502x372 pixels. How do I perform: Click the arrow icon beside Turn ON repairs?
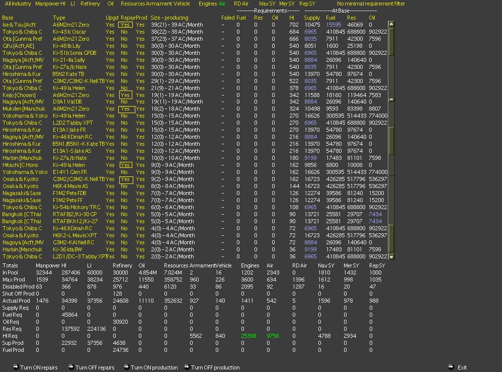16,367
